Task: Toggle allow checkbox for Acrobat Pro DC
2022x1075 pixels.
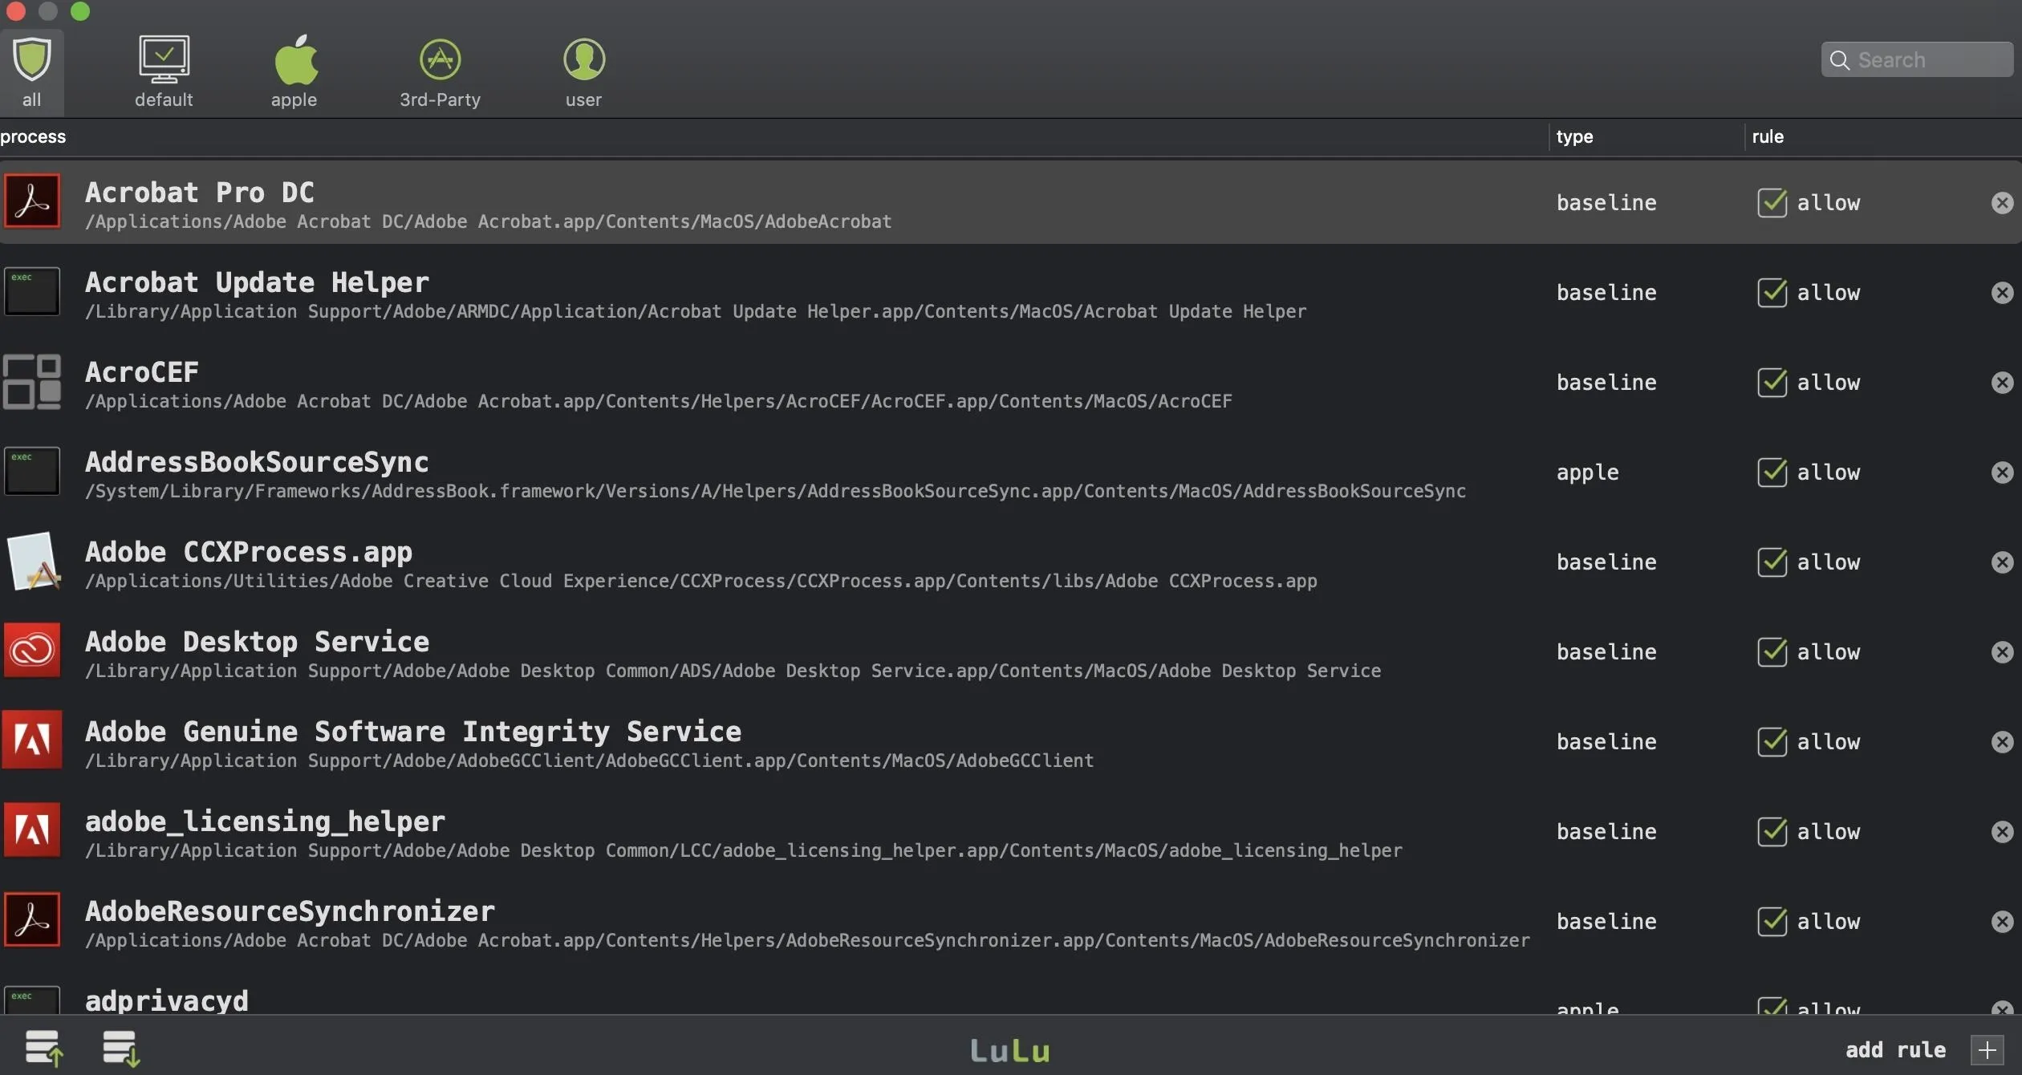Action: pos(1772,203)
